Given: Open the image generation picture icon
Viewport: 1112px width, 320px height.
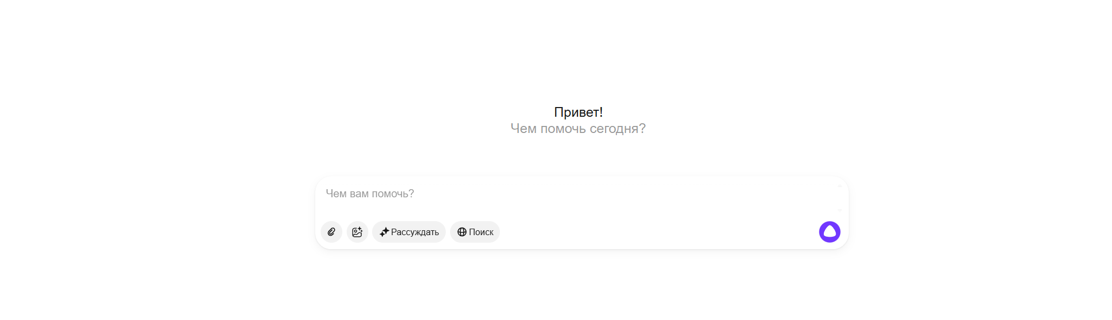Looking at the screenshot, I should click(x=357, y=232).
